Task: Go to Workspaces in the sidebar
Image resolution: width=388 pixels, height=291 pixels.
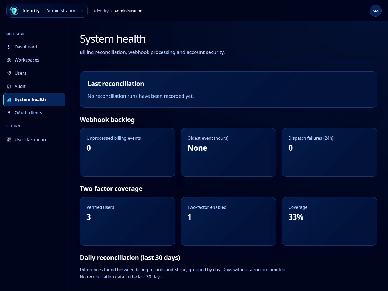Action: [x=34, y=60]
